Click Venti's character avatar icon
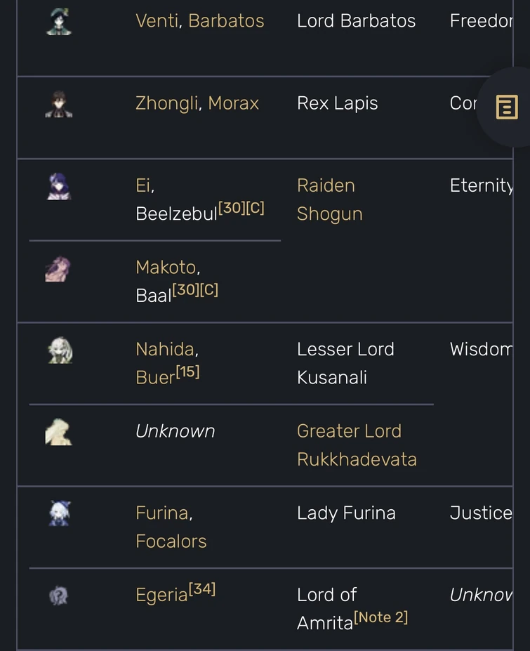Screen dimensions: 530x651 [x=60, y=20]
